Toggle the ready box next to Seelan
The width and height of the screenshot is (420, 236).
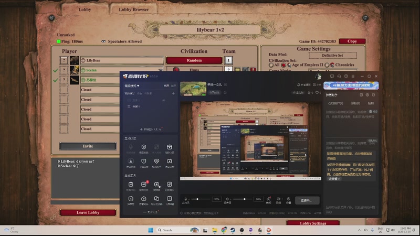pos(64,70)
